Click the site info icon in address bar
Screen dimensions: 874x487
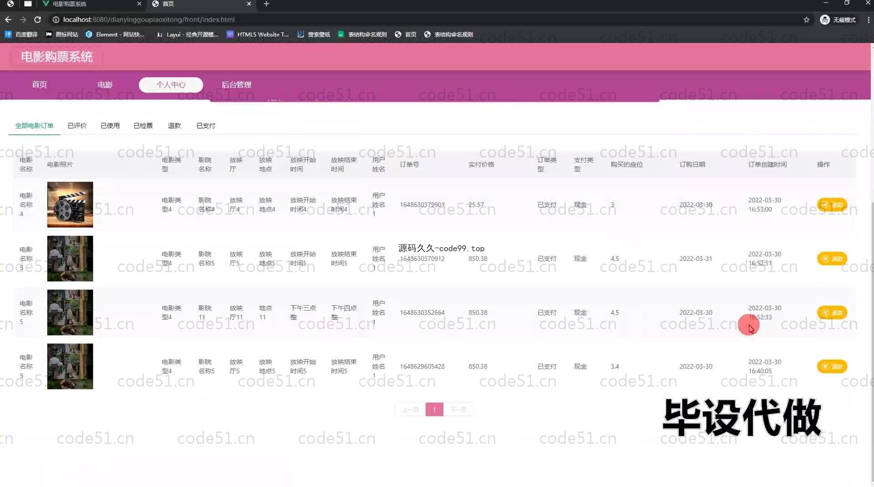(56, 20)
